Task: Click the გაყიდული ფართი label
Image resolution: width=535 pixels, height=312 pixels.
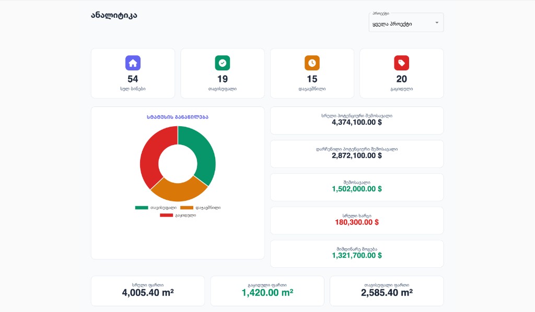Action: coord(267,285)
